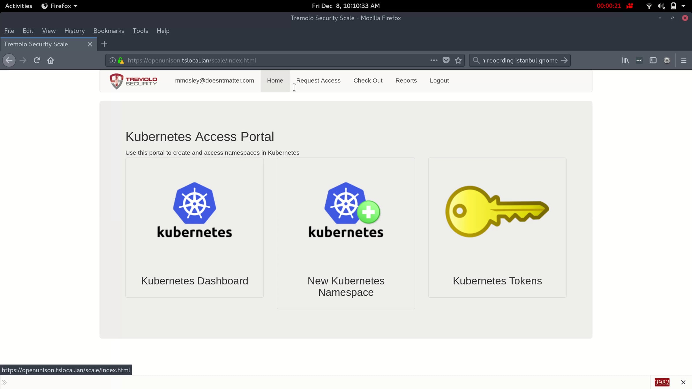Open the Wi-Fi status icon
Viewport: 692px width, 389px height.
point(649,6)
